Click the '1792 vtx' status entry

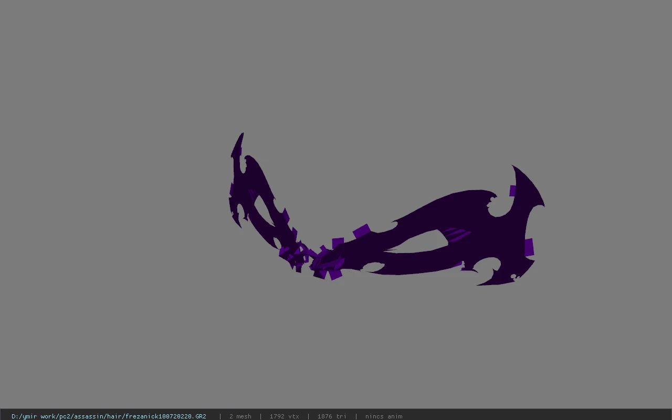coord(285,416)
